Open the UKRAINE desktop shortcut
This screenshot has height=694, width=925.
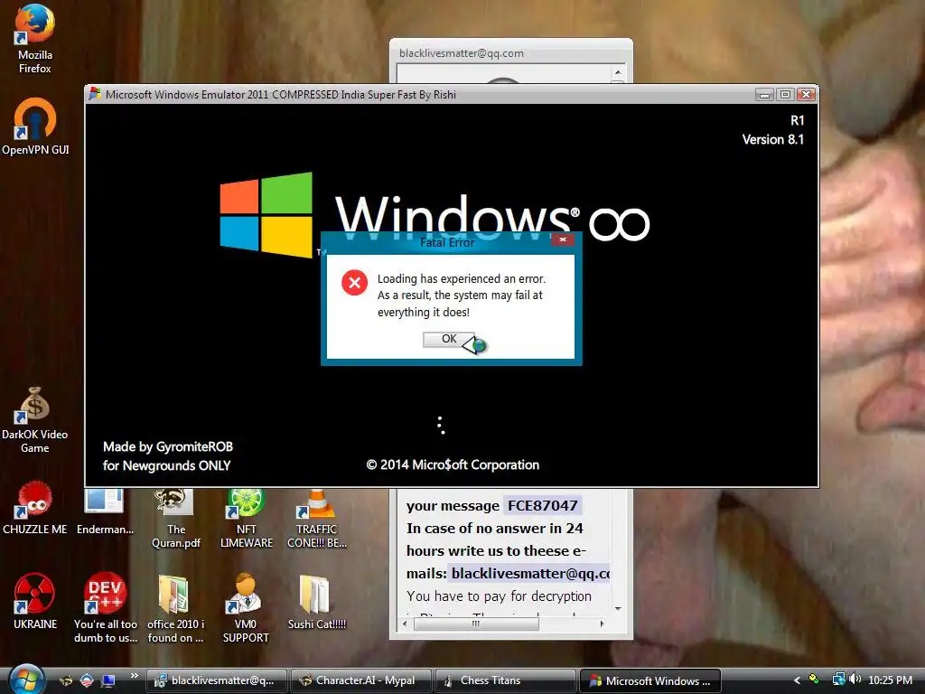(35, 601)
